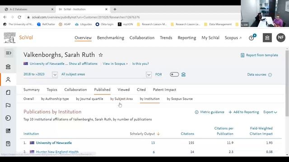
Task: Collapse the SciVal sidebar menu icon
Action: [8, 53]
